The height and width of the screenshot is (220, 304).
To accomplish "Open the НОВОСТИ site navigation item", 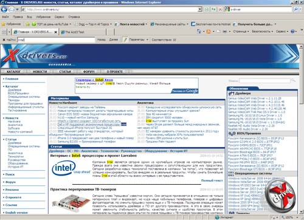I will click(40, 72).
